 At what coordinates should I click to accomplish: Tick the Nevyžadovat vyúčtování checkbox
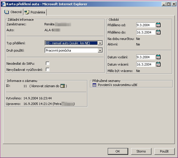click(47, 69)
